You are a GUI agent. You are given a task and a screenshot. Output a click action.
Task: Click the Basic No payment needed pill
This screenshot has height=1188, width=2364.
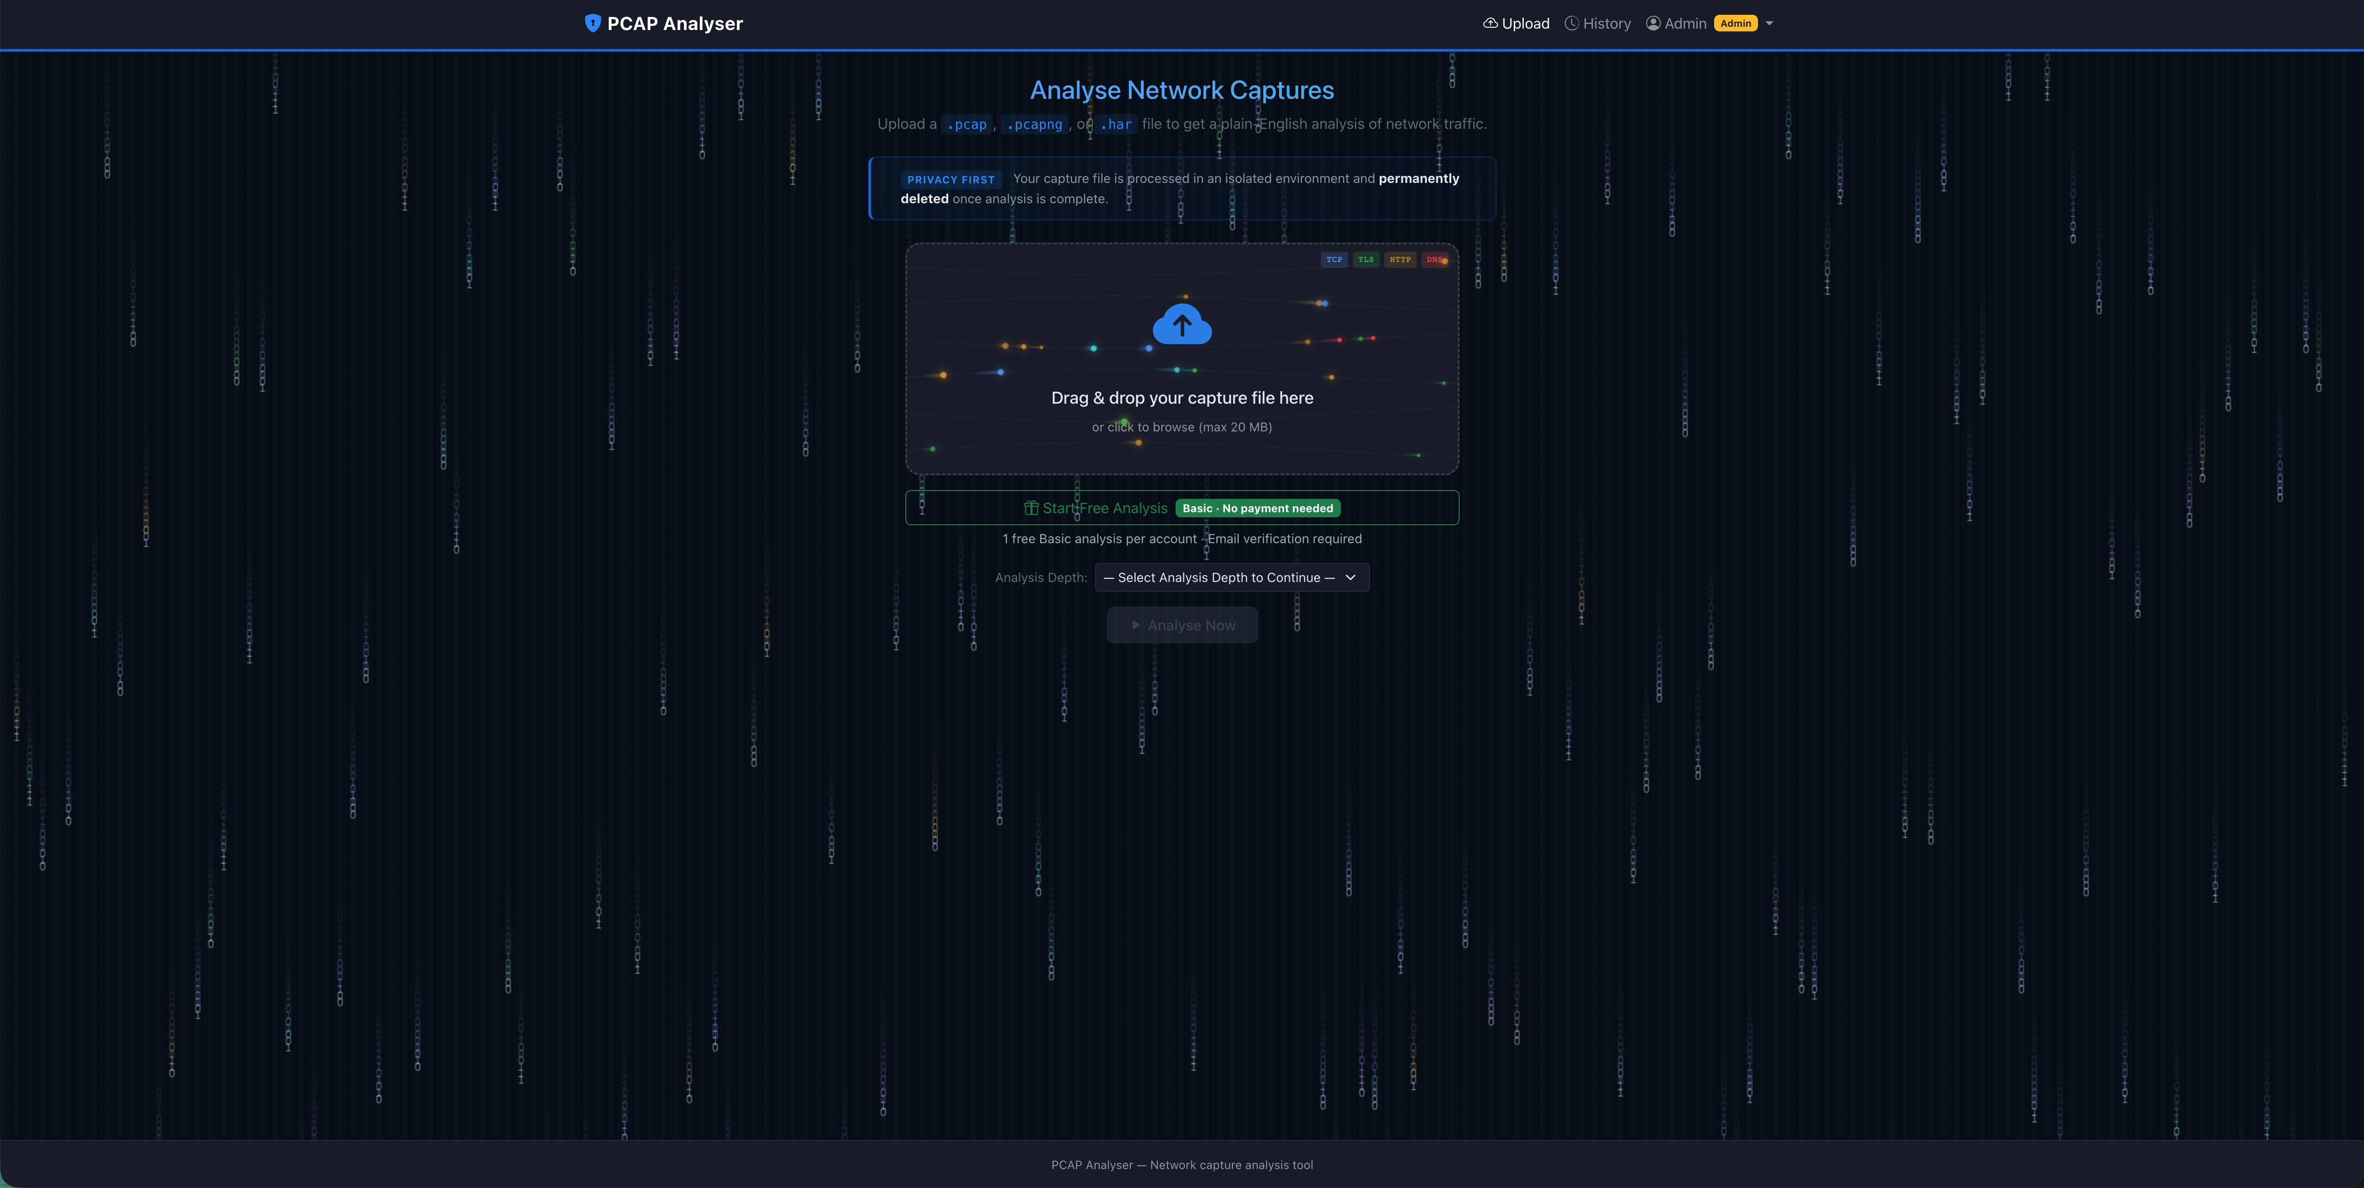1257,507
